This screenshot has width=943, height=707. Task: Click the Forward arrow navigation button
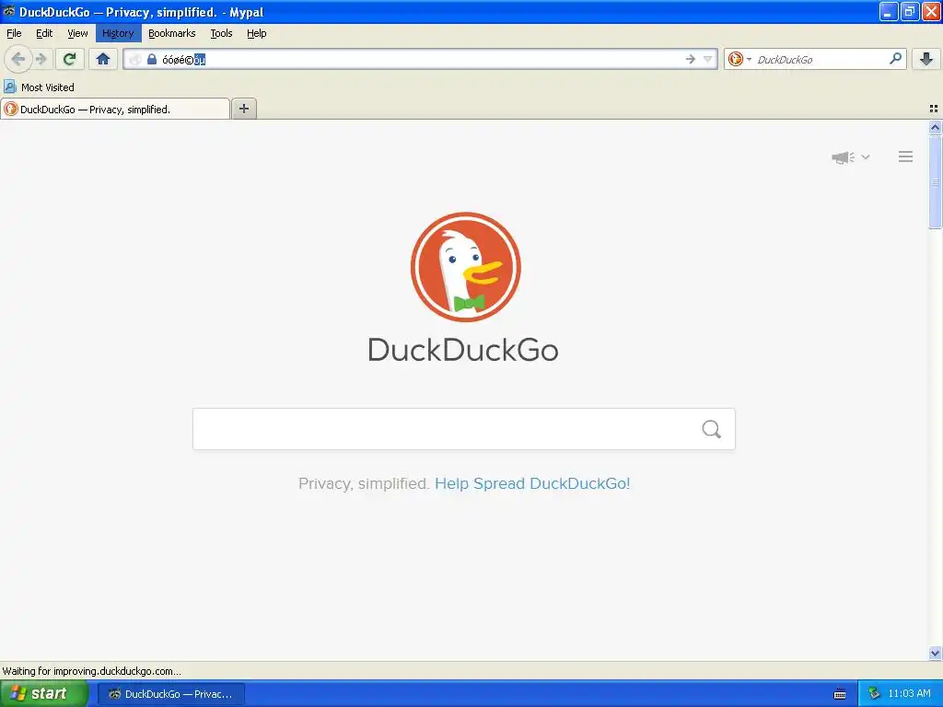coord(41,59)
